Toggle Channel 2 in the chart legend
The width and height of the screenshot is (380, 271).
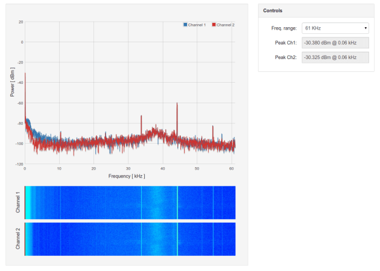coord(223,25)
